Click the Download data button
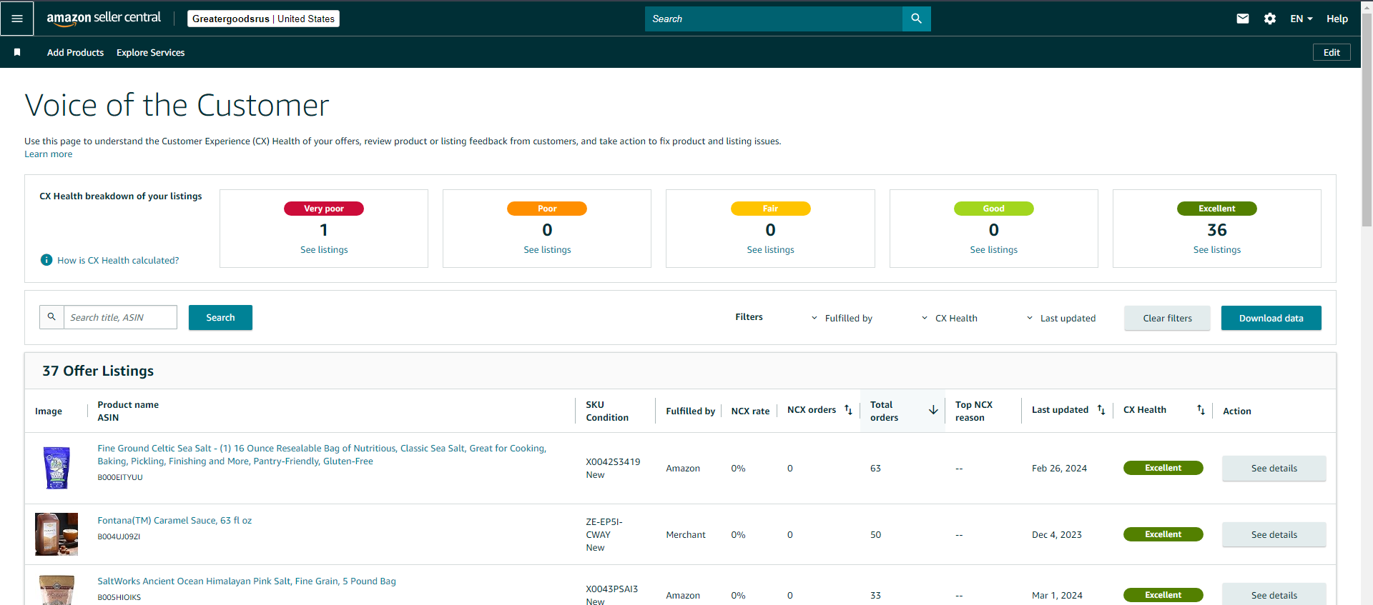 (x=1271, y=319)
